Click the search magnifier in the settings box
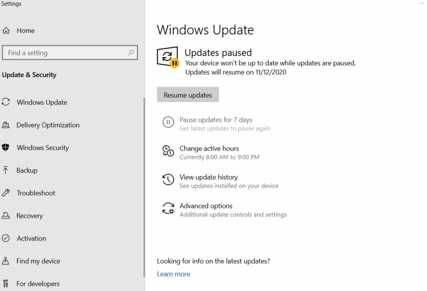427x291 pixels. coord(131,53)
